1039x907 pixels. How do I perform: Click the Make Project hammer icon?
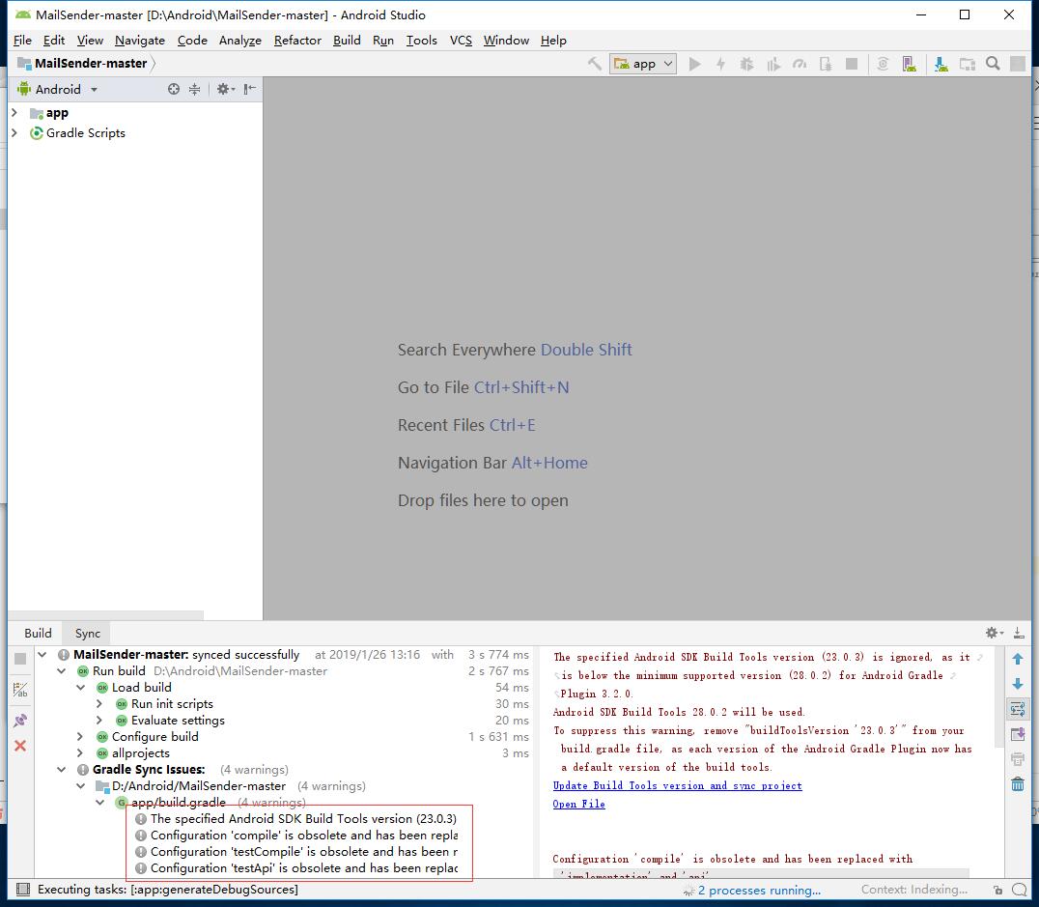point(595,64)
